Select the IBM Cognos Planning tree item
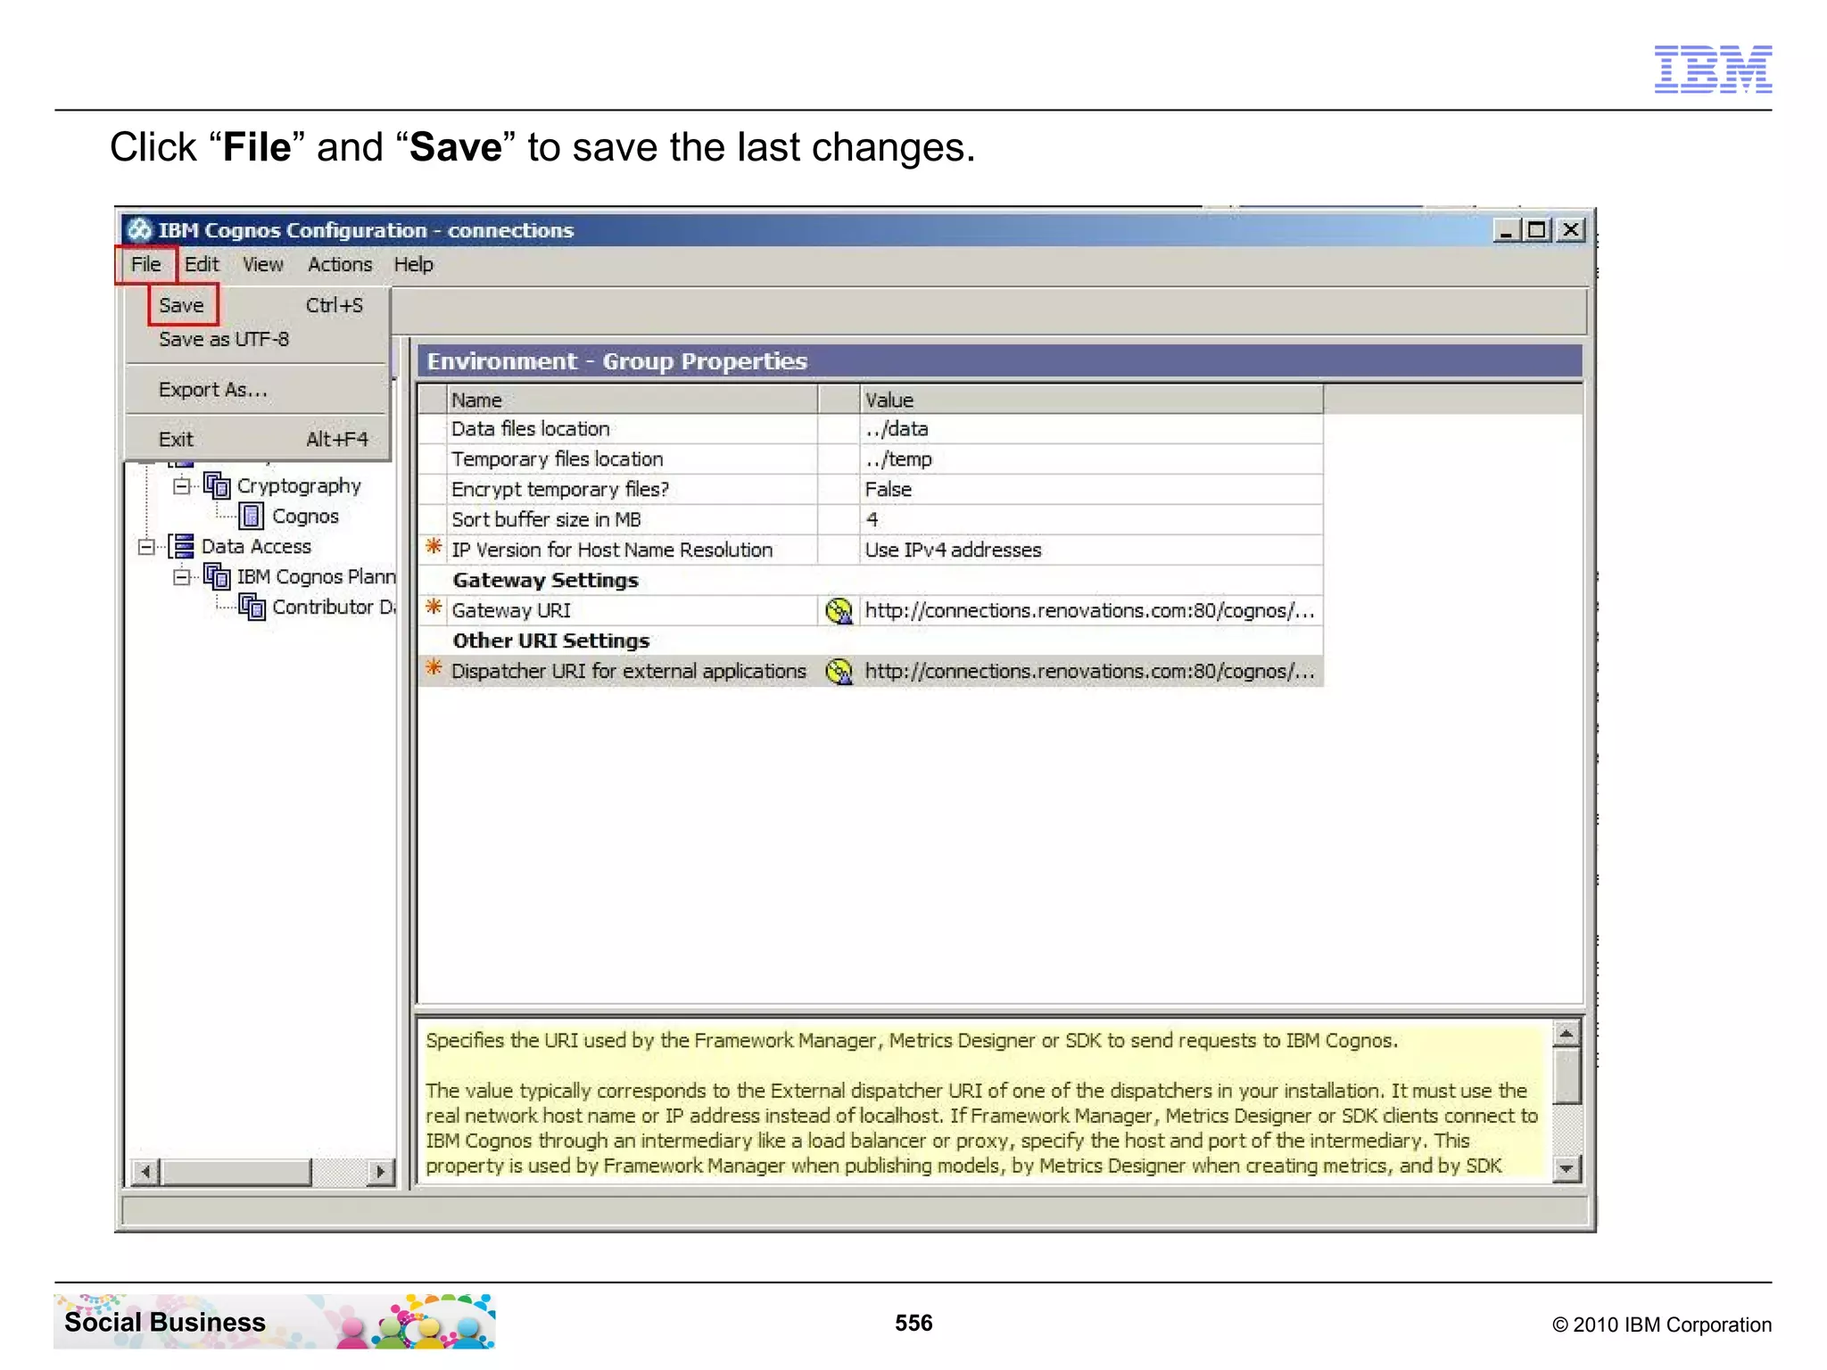 coord(316,577)
